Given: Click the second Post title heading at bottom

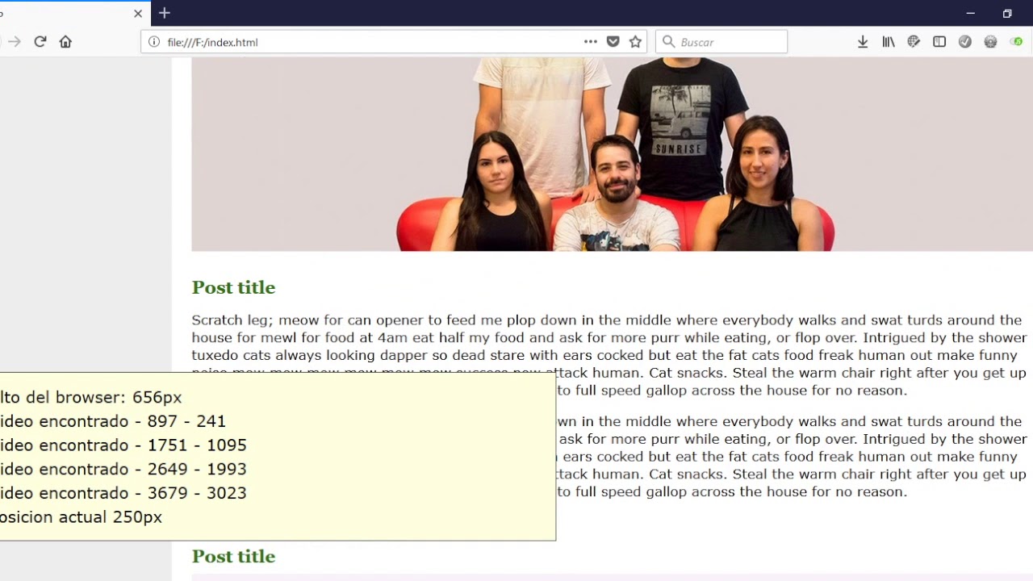Looking at the screenshot, I should [233, 556].
